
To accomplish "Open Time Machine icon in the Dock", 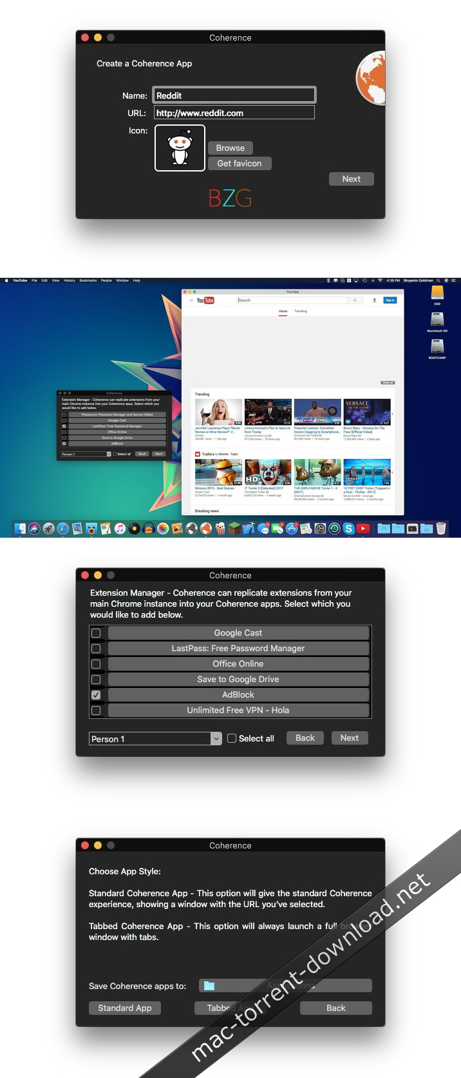I will [x=334, y=528].
